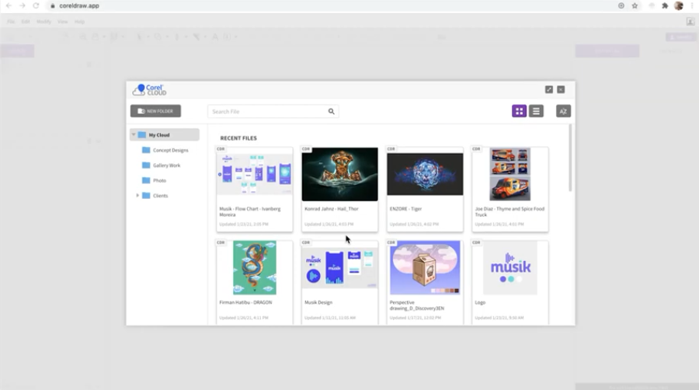Image resolution: width=699 pixels, height=390 pixels.
Task: Open the Concept Designs folder
Action: [x=165, y=150]
